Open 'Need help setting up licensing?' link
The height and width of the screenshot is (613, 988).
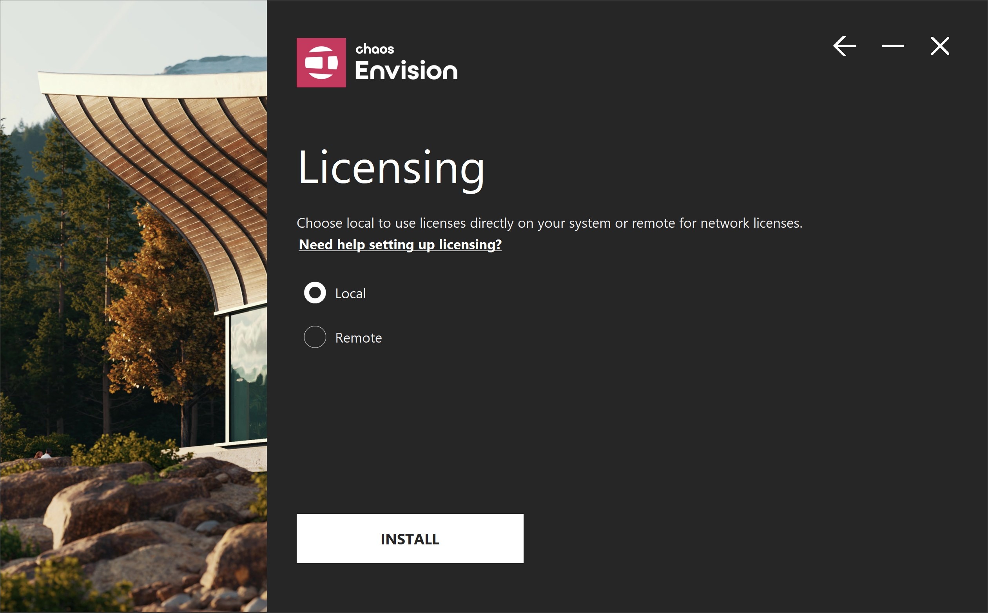(x=400, y=245)
